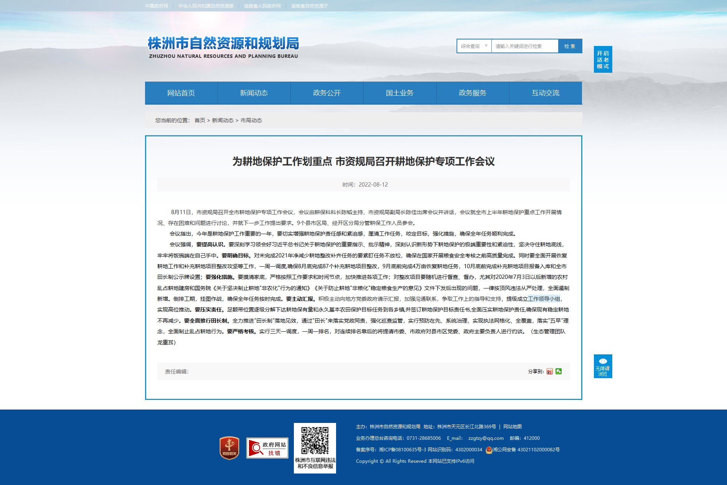Click the 责任编辑 label

point(177,372)
